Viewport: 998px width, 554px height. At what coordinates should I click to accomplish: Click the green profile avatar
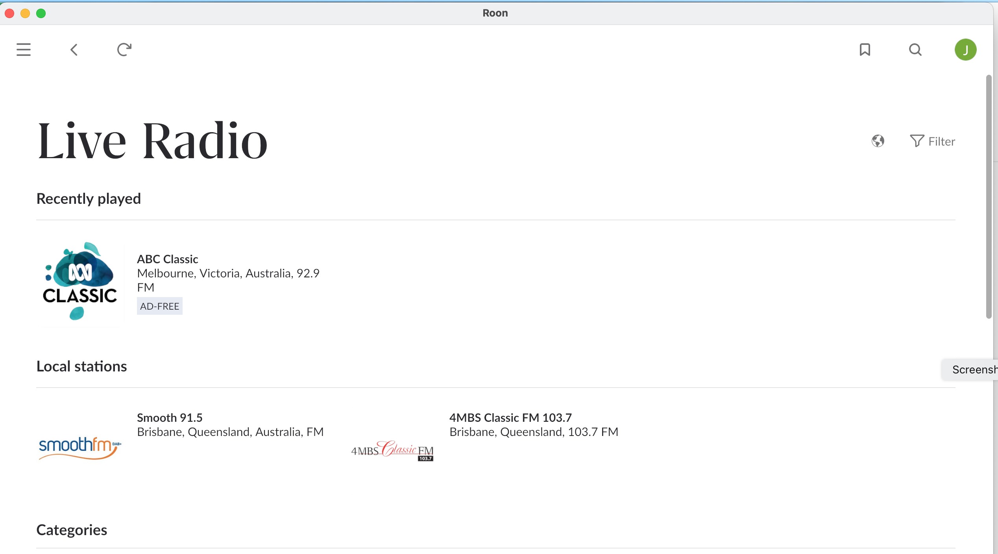pyautogui.click(x=966, y=50)
